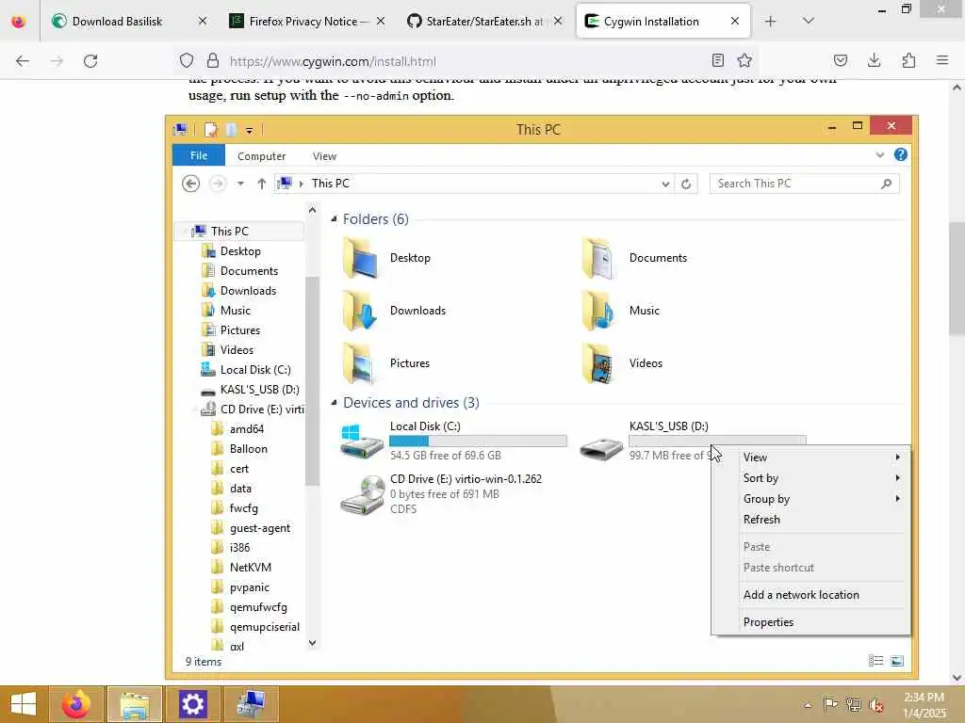Switch to large icons view
The height and width of the screenshot is (723, 965).
(897, 661)
